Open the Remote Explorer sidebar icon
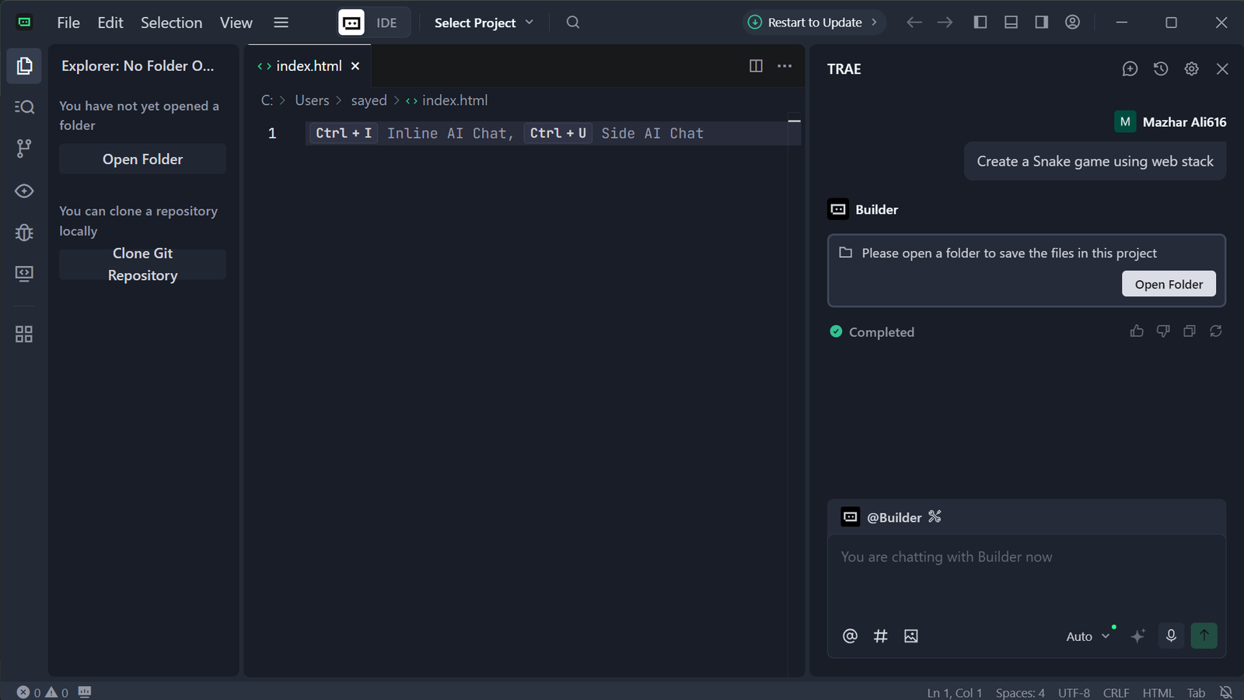 [x=24, y=273]
